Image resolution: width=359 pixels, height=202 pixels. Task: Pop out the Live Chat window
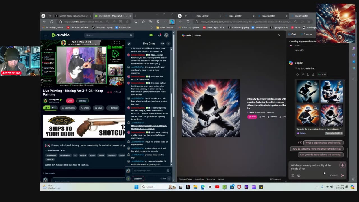click(162, 43)
